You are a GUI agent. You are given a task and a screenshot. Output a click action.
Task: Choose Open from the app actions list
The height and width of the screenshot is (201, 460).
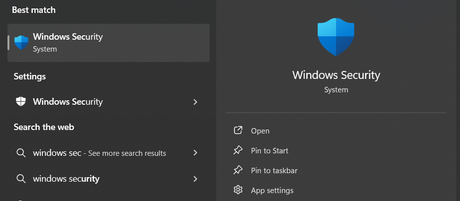[260, 131]
